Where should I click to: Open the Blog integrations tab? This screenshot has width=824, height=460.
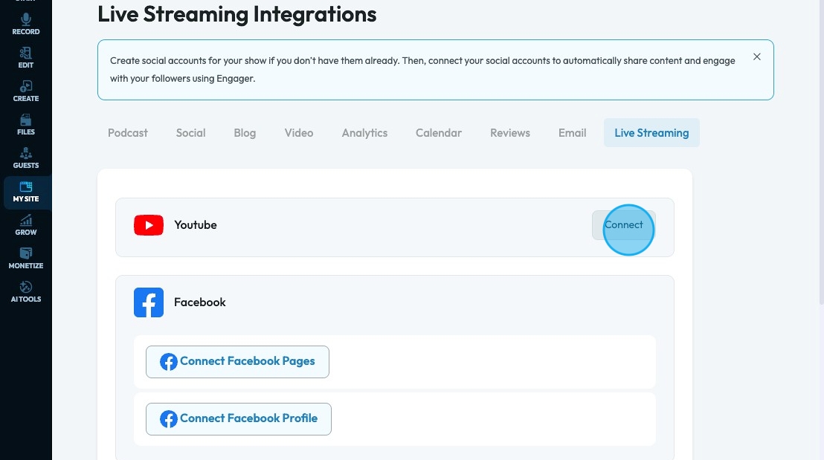point(245,133)
